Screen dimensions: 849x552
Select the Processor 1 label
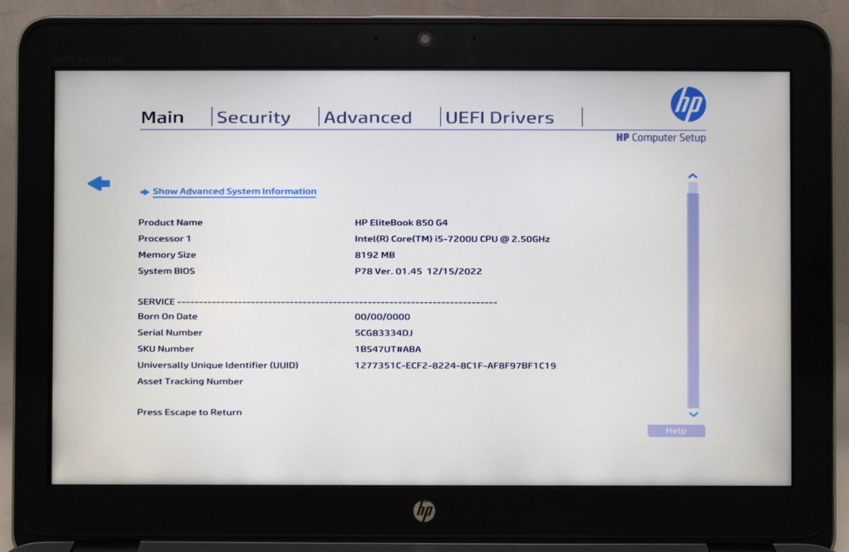click(164, 239)
